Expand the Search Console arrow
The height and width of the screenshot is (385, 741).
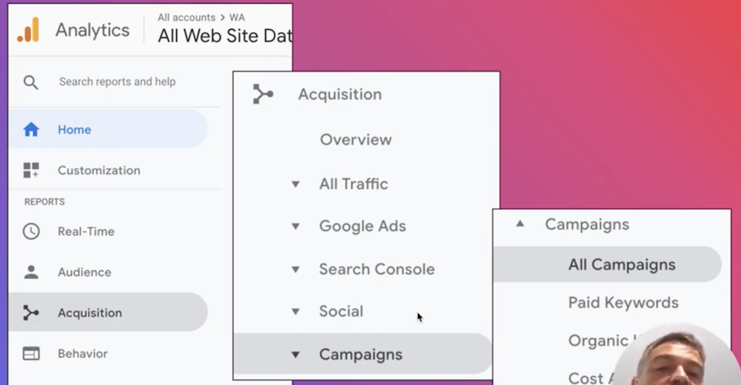(296, 269)
